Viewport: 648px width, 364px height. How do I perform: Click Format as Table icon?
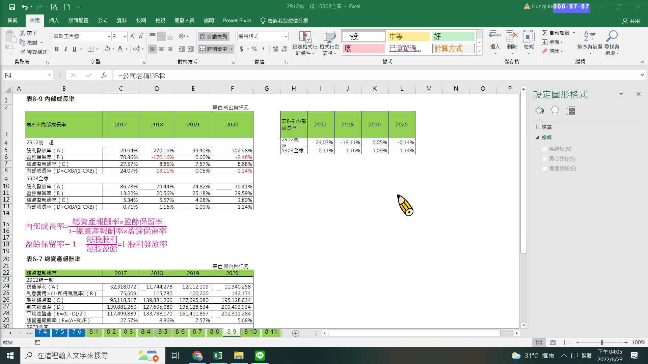[329, 43]
